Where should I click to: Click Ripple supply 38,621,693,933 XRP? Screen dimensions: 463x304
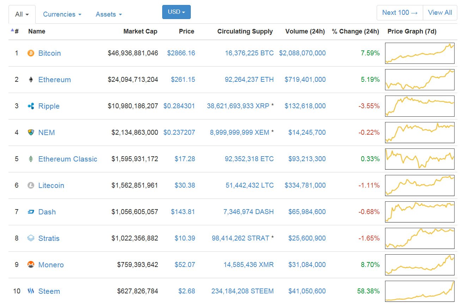coord(238,106)
